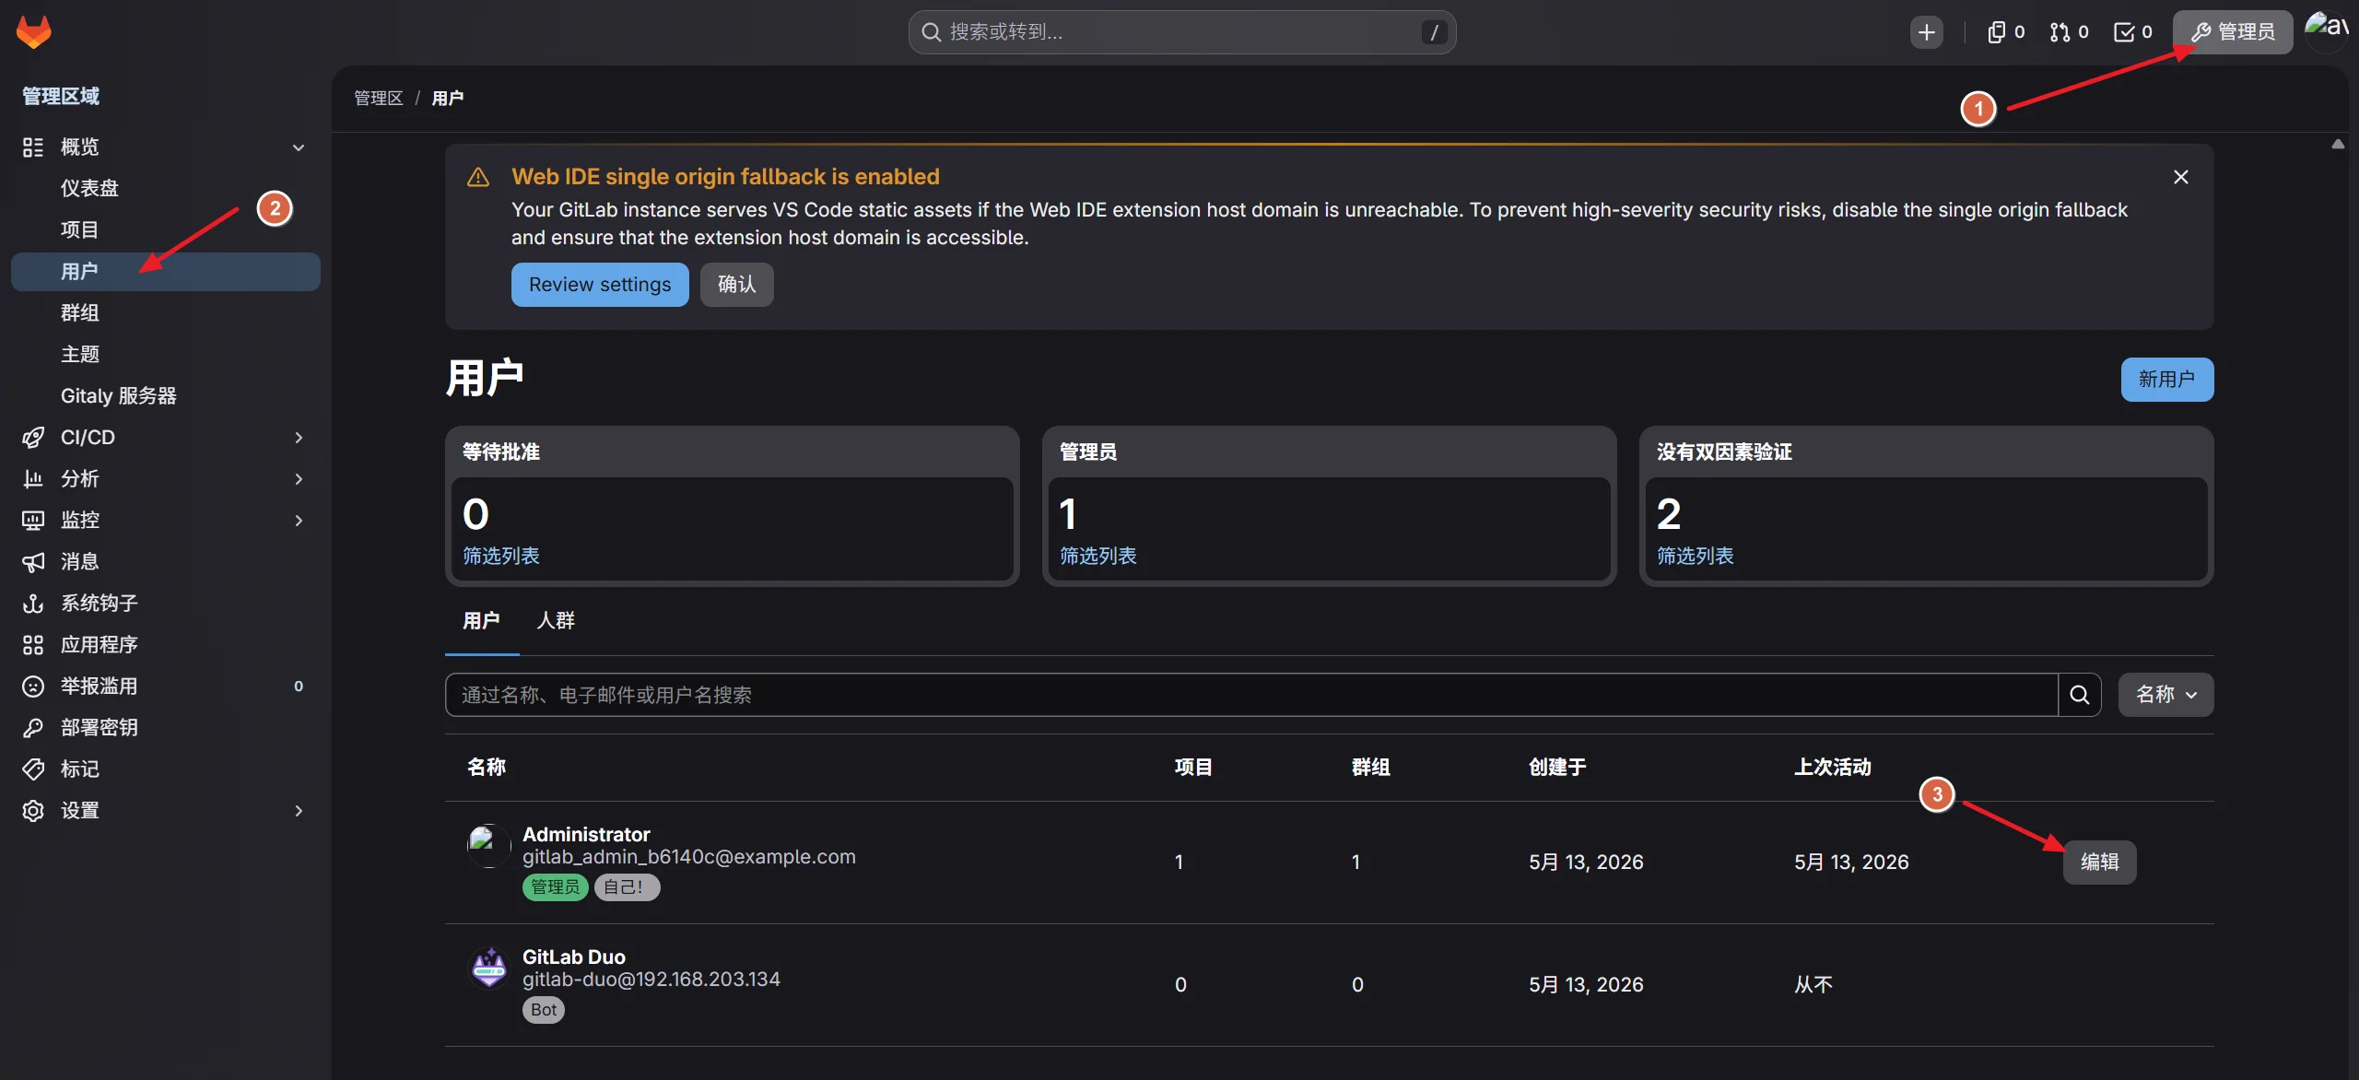Click the Monitoring (监控) monitor icon
The height and width of the screenshot is (1080, 2359).
point(33,521)
